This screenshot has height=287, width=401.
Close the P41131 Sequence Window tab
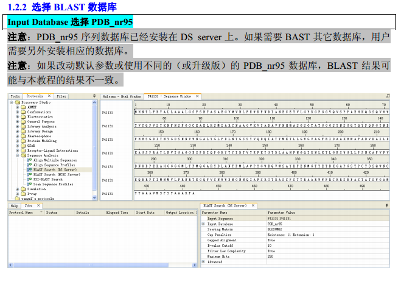coord(197,96)
